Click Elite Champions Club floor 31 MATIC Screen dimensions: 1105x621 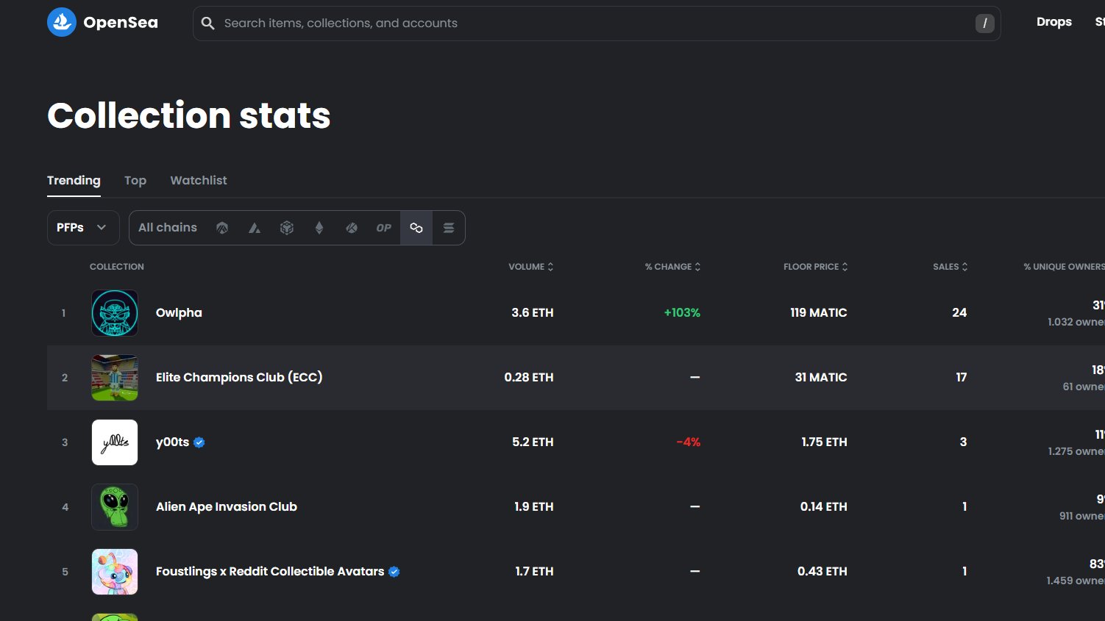(x=821, y=378)
